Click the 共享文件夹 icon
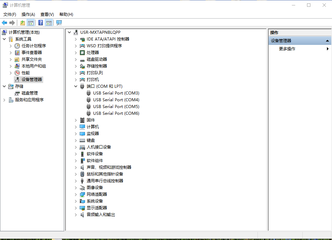 point(17,59)
